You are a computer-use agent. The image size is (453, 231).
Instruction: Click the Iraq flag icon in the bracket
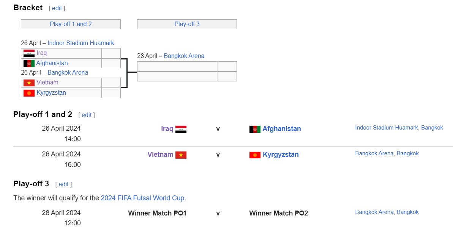tap(29, 53)
